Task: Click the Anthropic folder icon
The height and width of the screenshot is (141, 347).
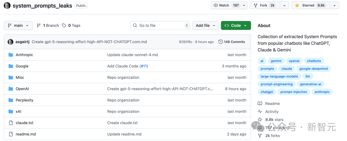Action: (11, 55)
